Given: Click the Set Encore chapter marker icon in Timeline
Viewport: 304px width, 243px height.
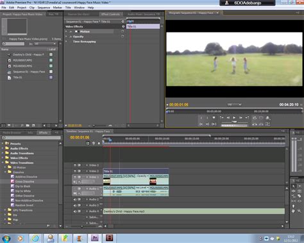Looking at the screenshot, I should [94, 143].
